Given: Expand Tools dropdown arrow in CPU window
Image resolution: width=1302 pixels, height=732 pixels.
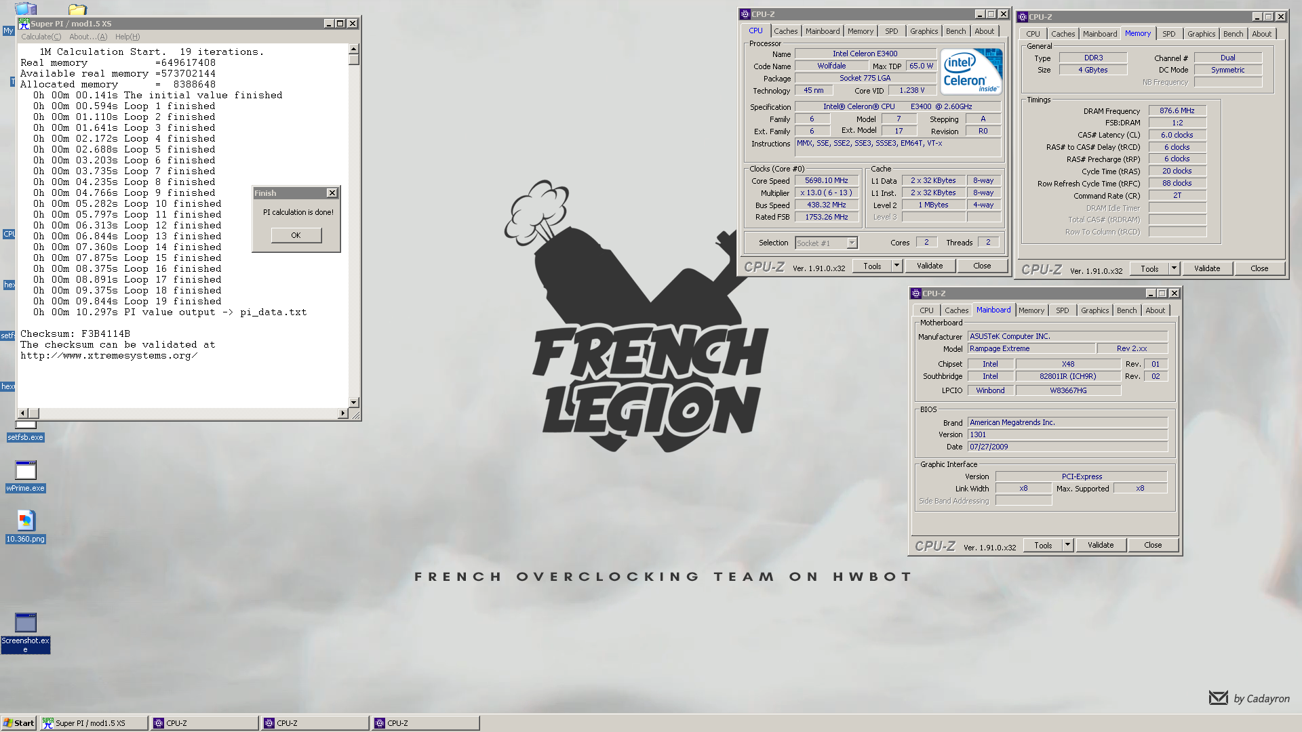Looking at the screenshot, I should [x=896, y=266].
